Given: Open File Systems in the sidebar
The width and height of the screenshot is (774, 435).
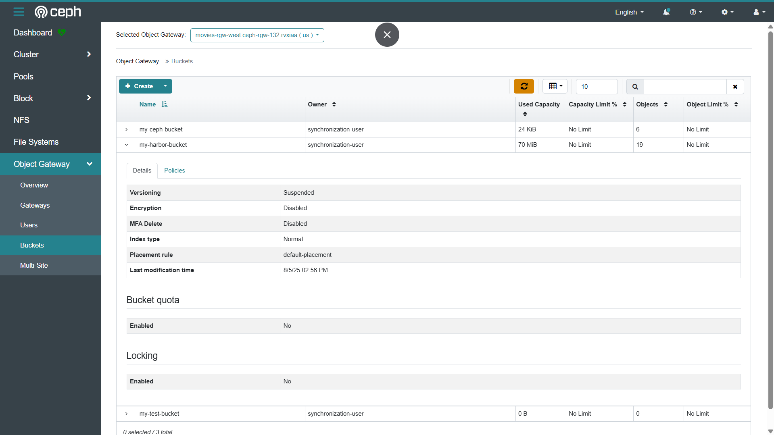Looking at the screenshot, I should pyautogui.click(x=36, y=142).
